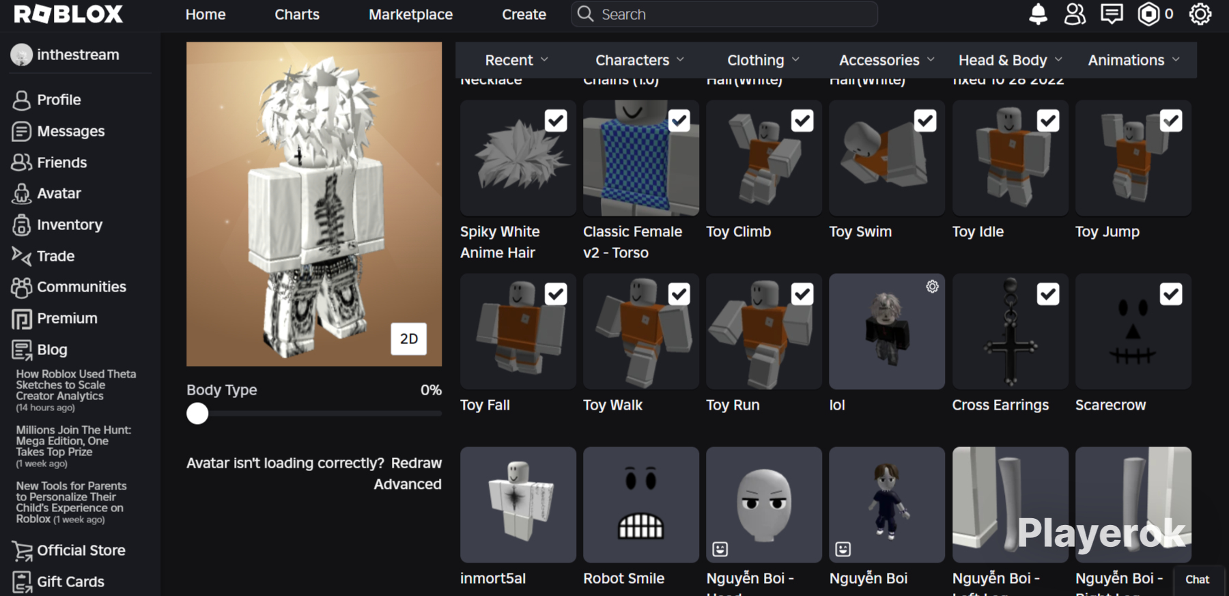This screenshot has width=1229, height=596.
Task: Click the Friends sidebar icon
Action: click(x=21, y=162)
